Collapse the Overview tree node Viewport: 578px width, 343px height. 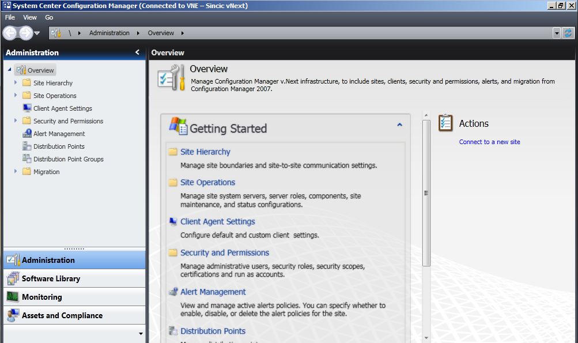[x=10, y=69]
